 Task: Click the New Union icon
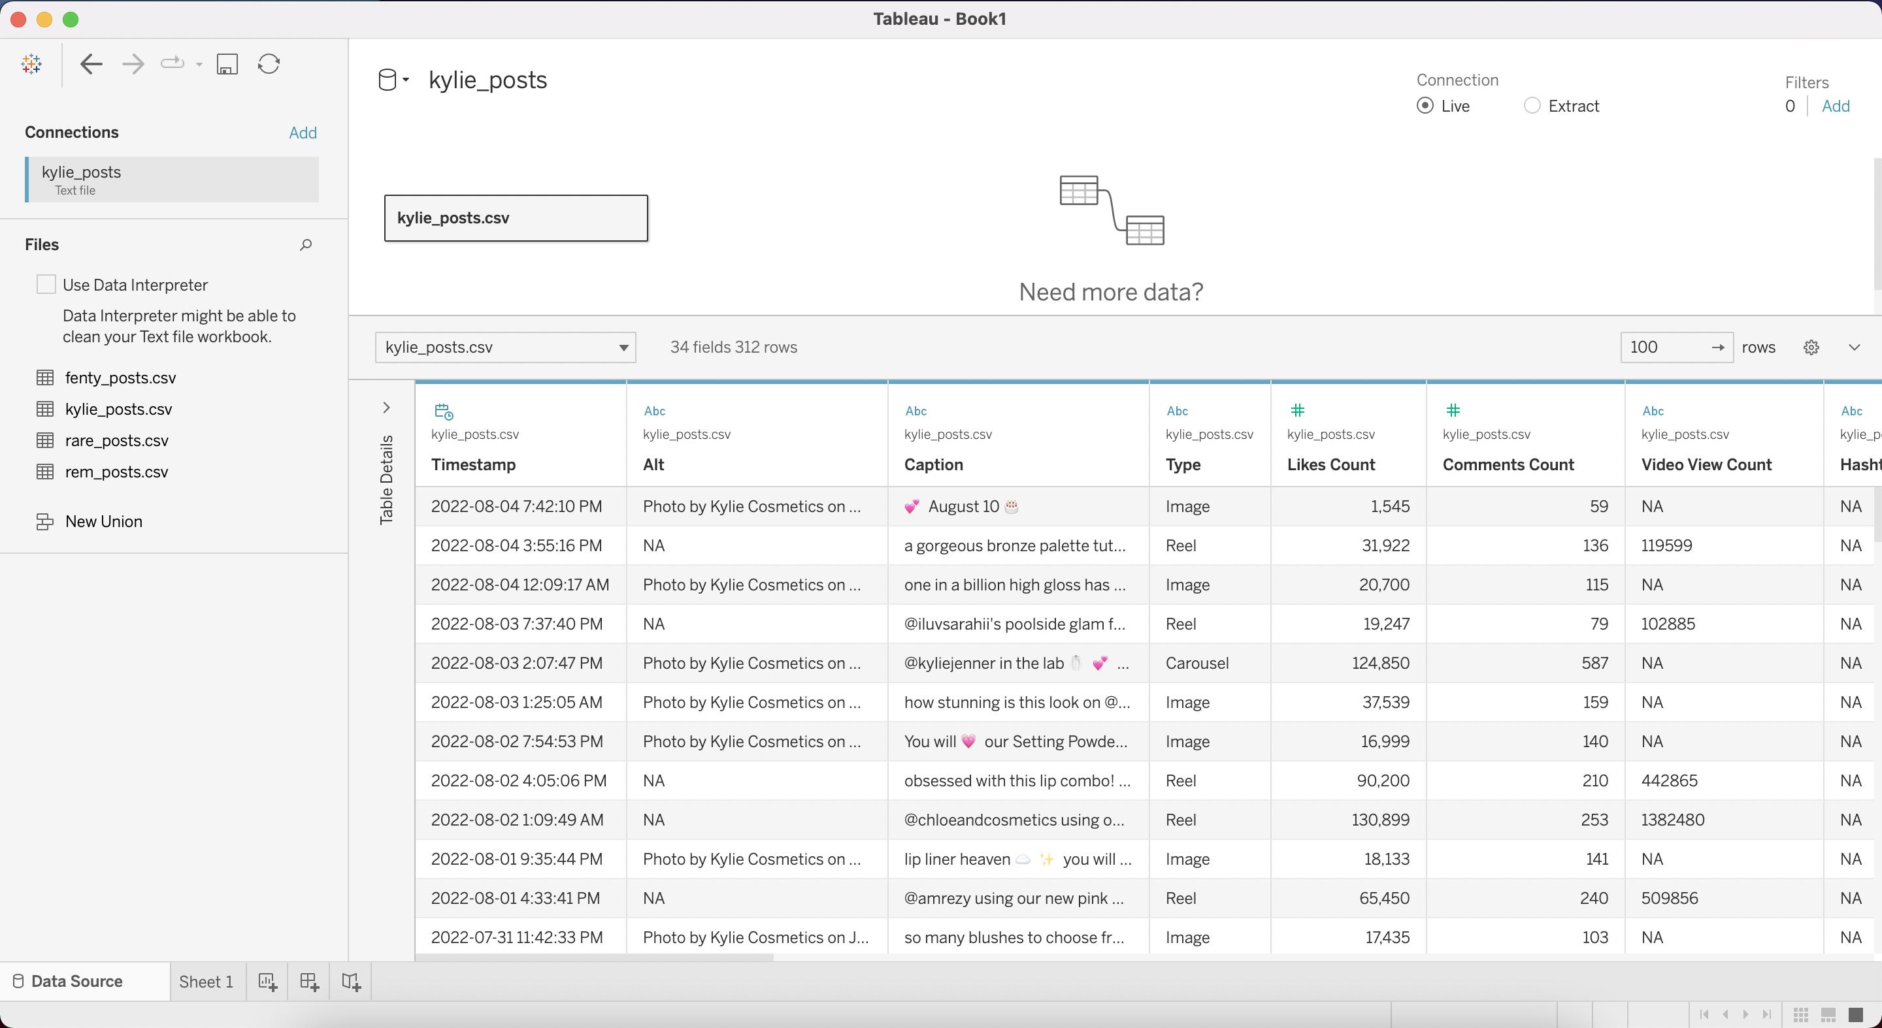45,521
